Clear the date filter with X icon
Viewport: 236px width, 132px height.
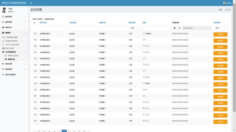[x=179, y=28]
